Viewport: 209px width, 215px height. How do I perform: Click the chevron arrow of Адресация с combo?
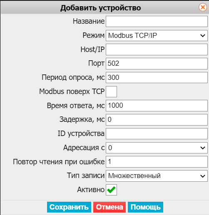pos(203,148)
